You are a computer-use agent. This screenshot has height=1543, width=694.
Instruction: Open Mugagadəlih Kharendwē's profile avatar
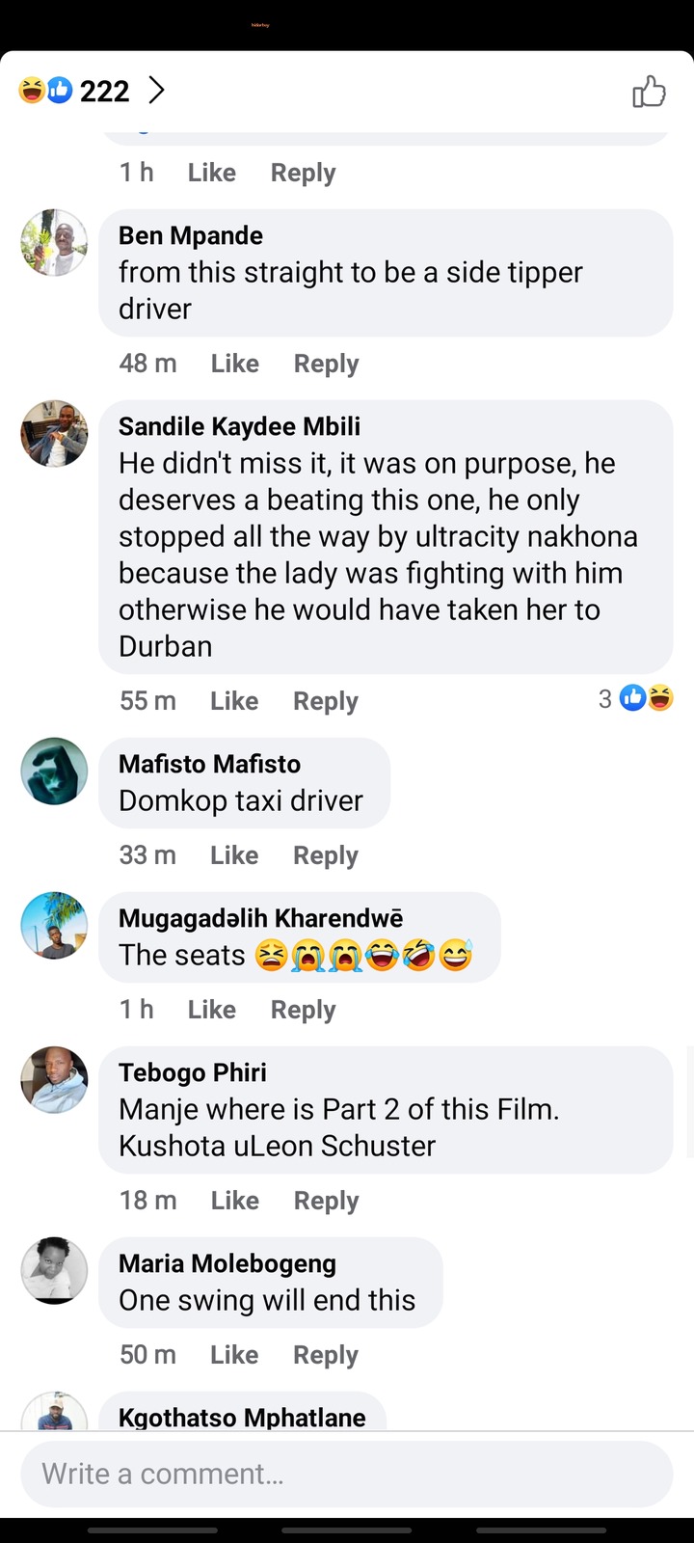tap(54, 925)
